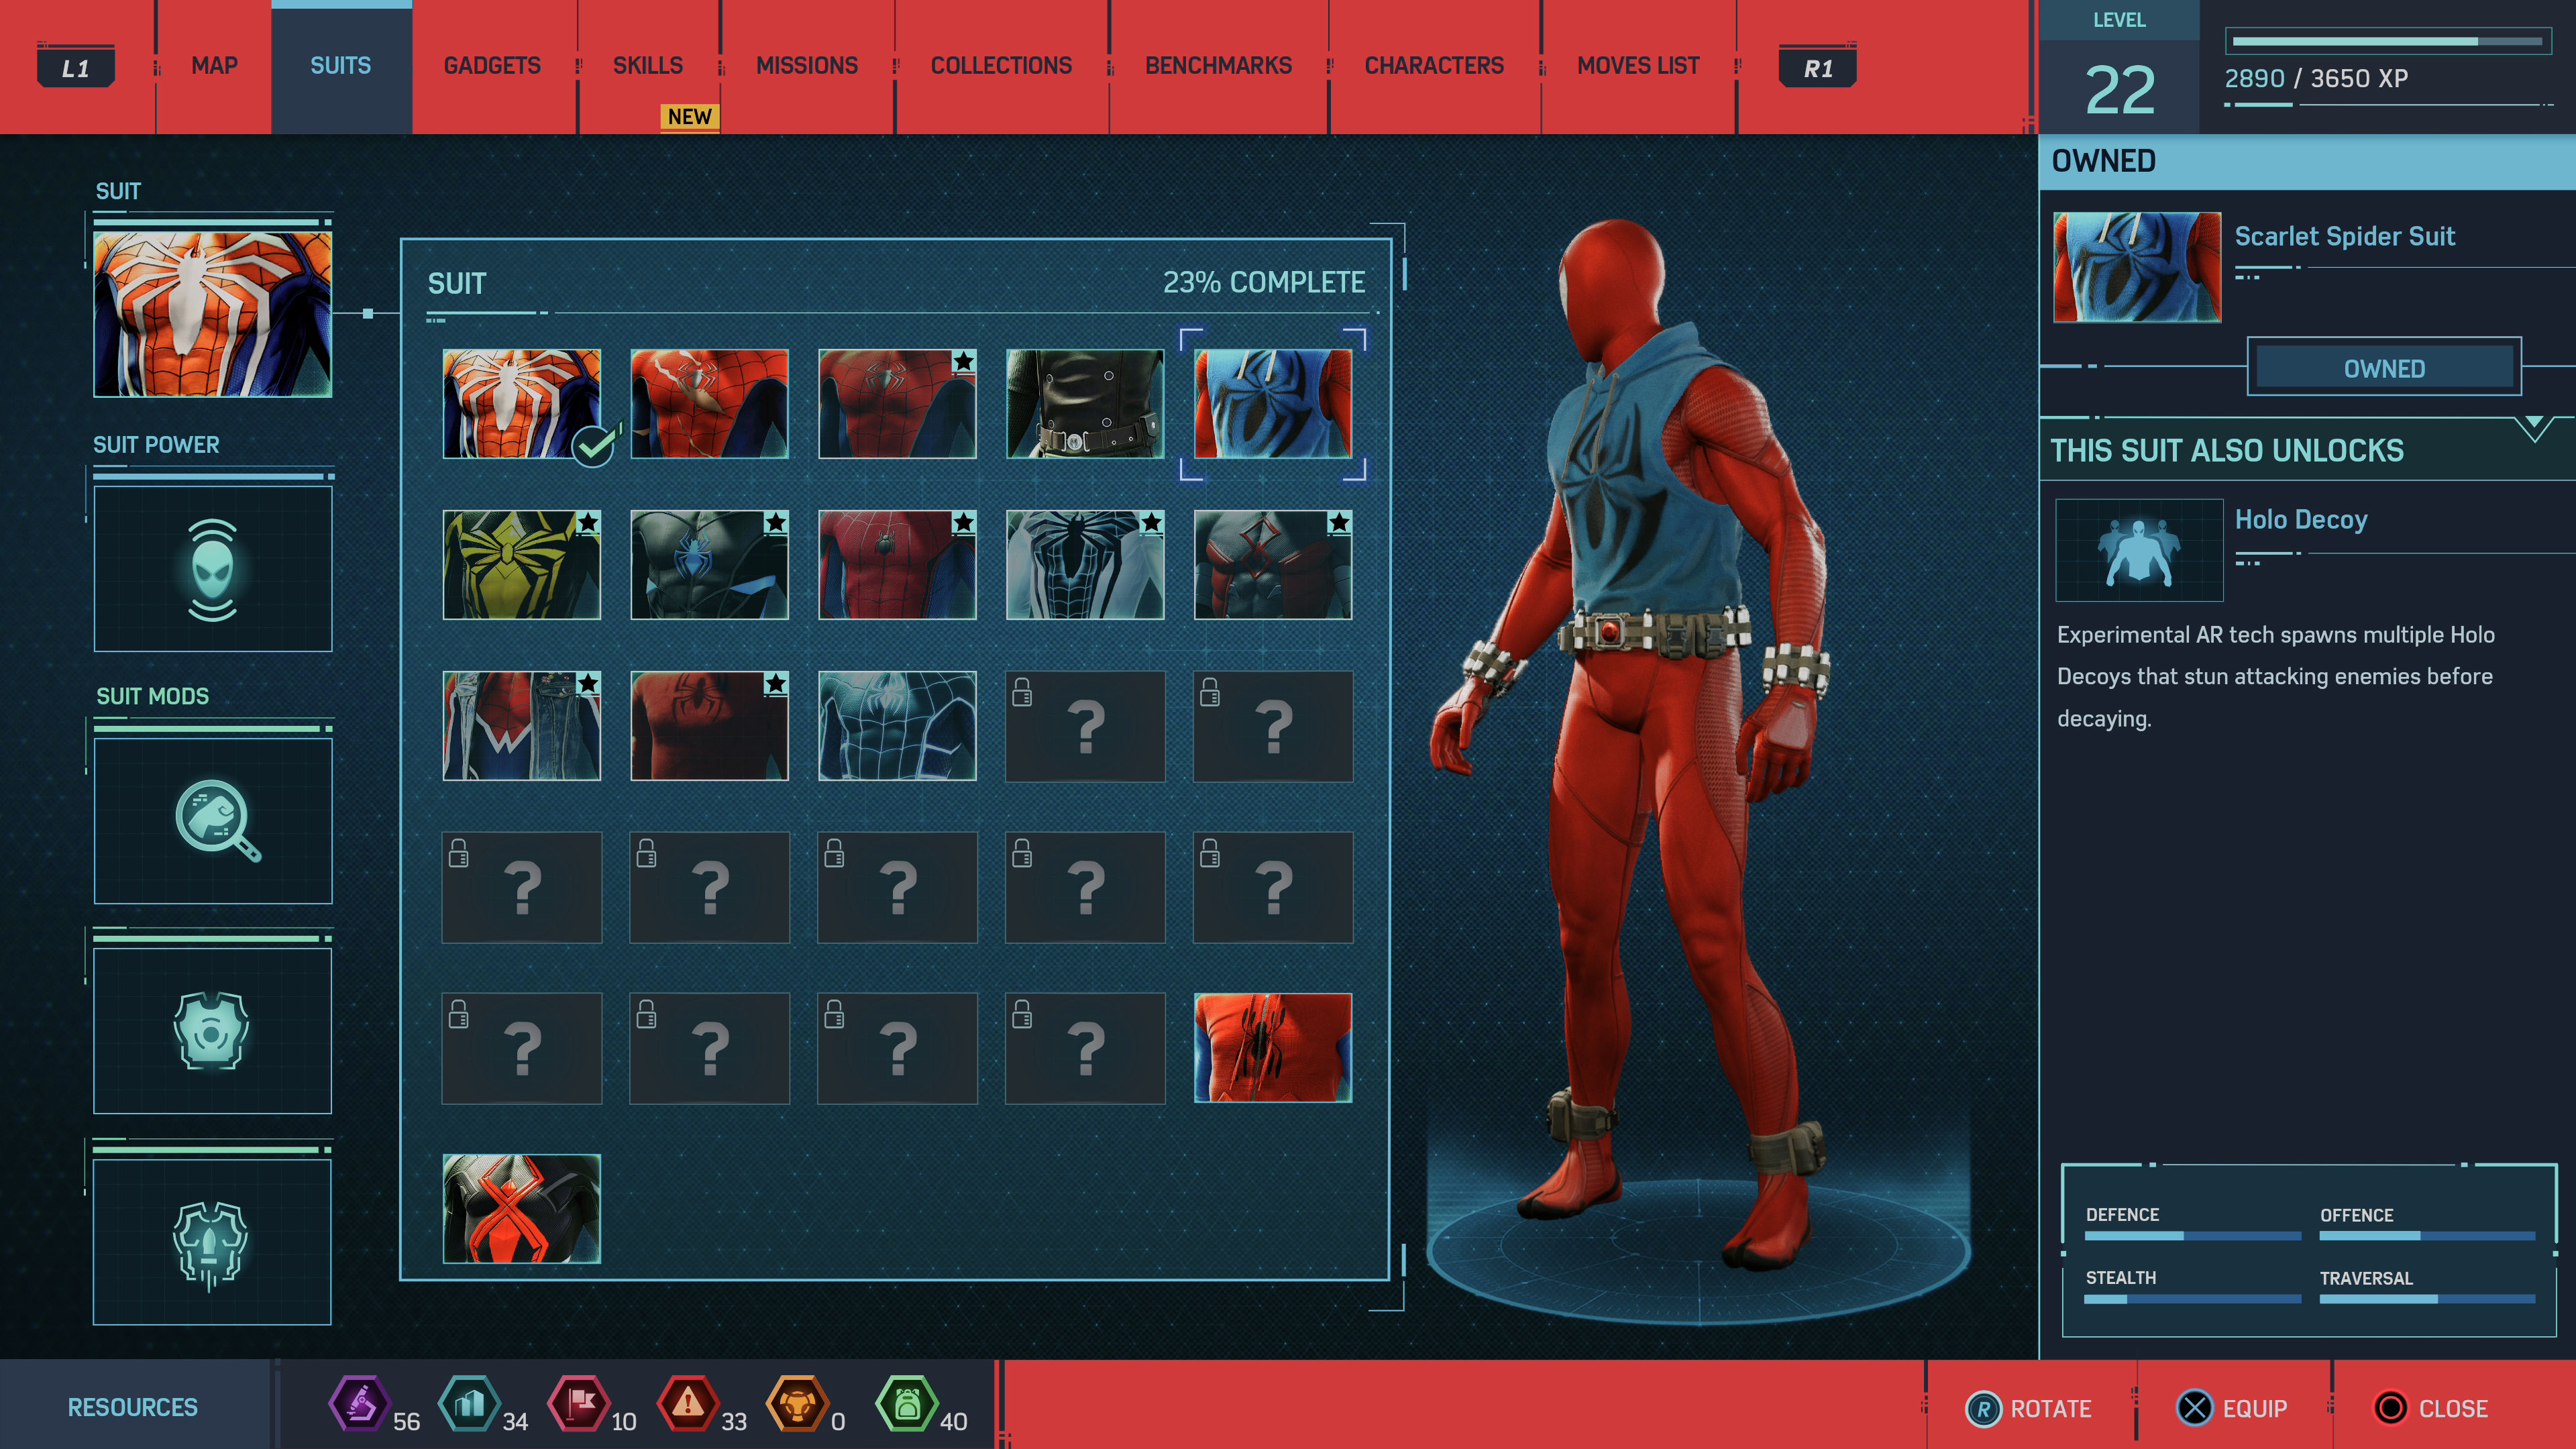Screen dimensions: 2576x1449
Task: Click the teal buildings landmark token icon
Action: pyautogui.click(x=469, y=1404)
